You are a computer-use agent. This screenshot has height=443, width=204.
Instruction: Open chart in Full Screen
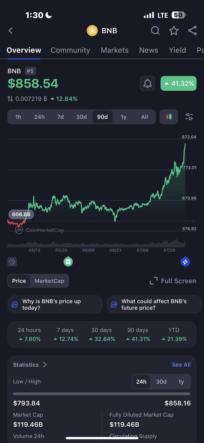pos(173,281)
